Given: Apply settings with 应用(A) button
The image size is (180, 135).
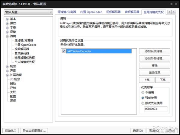Looking at the screenshot, I should point(170,130).
